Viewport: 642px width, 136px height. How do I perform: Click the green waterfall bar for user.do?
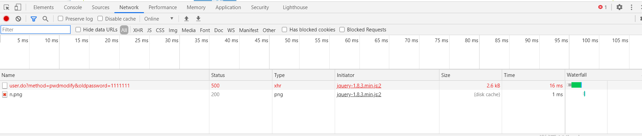pos(576,85)
